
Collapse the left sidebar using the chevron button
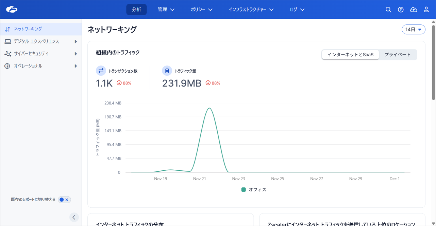74,217
